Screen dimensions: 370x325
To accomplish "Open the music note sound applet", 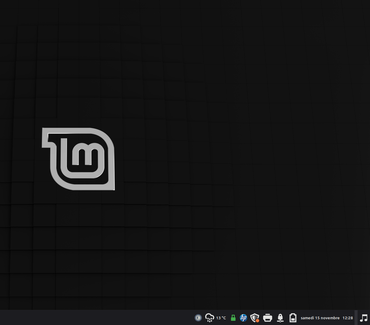I will click(363, 318).
